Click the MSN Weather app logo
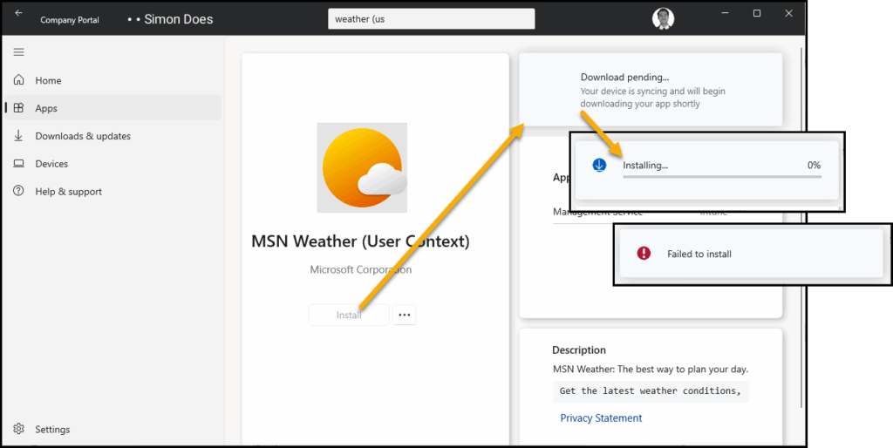 click(x=362, y=167)
